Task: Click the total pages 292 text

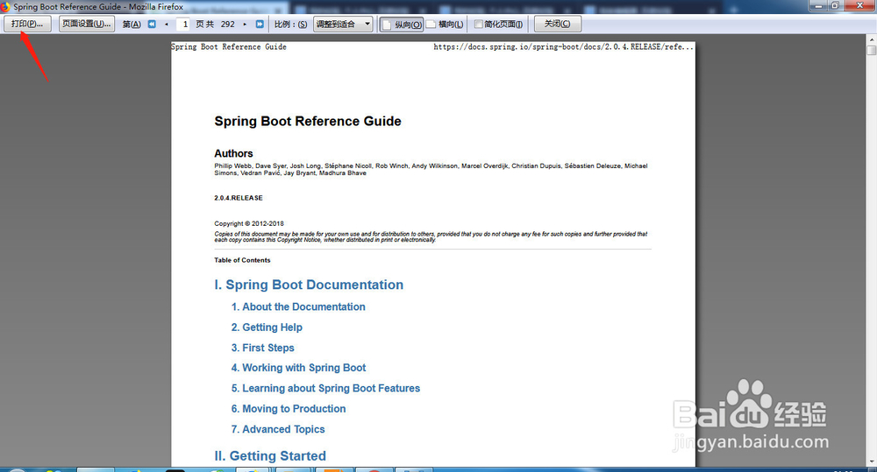Action: pos(228,24)
